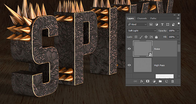Viewport: 196px width, 104px height.
Task: Open the layer style fx menu
Action: (x=142, y=82)
